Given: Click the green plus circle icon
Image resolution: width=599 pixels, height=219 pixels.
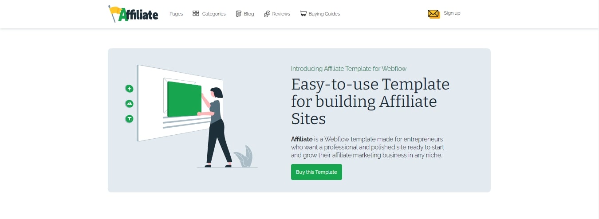Looking at the screenshot, I should 130,89.
